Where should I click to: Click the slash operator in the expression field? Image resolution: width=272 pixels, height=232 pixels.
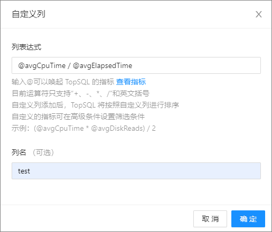pyautogui.click(x=69, y=66)
